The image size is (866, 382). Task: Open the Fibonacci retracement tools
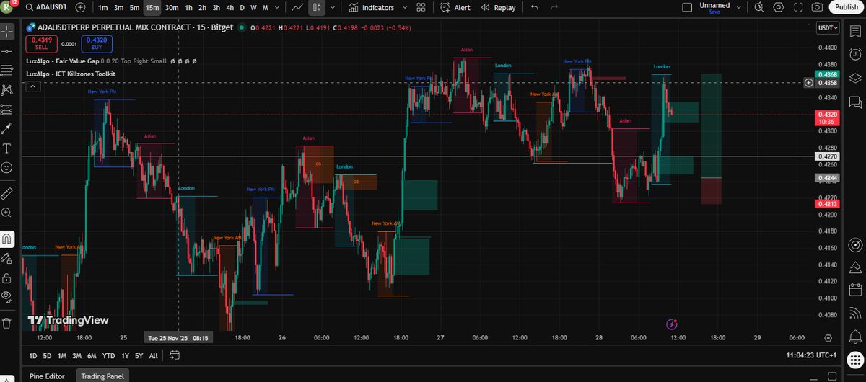tap(7, 70)
